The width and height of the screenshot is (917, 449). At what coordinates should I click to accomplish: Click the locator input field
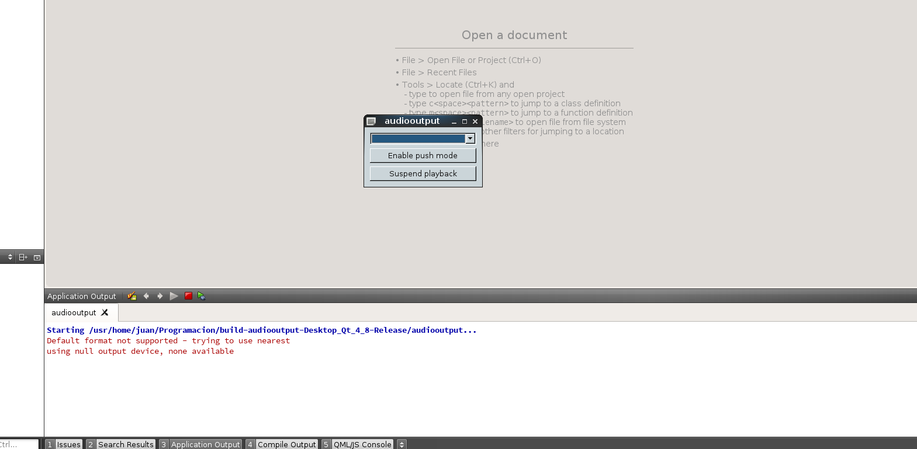click(18, 444)
